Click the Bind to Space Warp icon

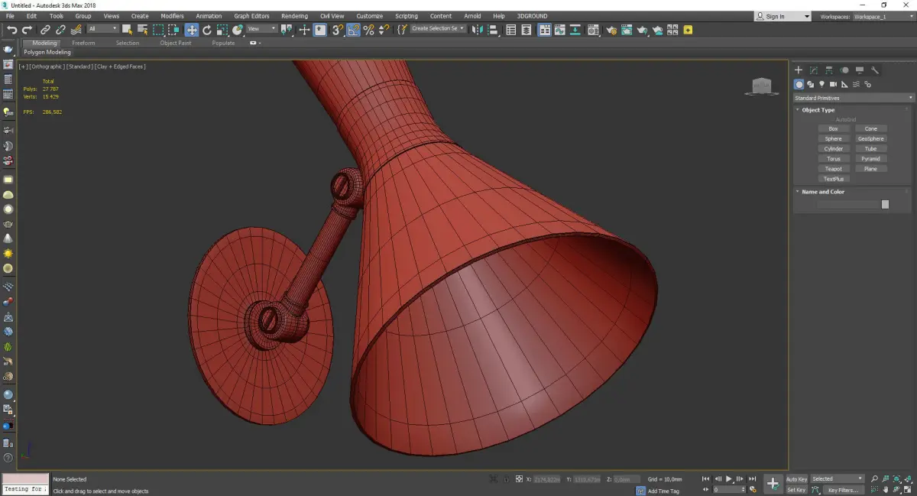76,30
